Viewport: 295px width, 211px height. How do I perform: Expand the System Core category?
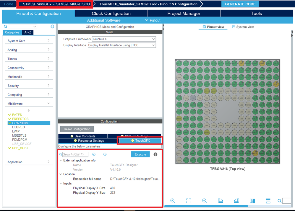coord(29,41)
